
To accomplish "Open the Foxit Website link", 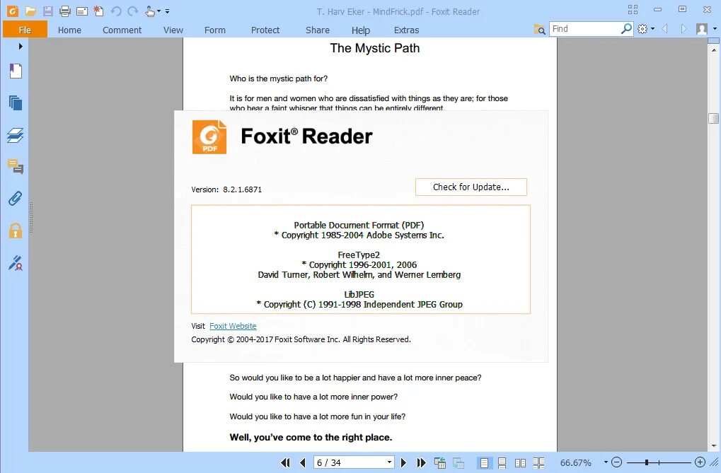I will click(233, 326).
